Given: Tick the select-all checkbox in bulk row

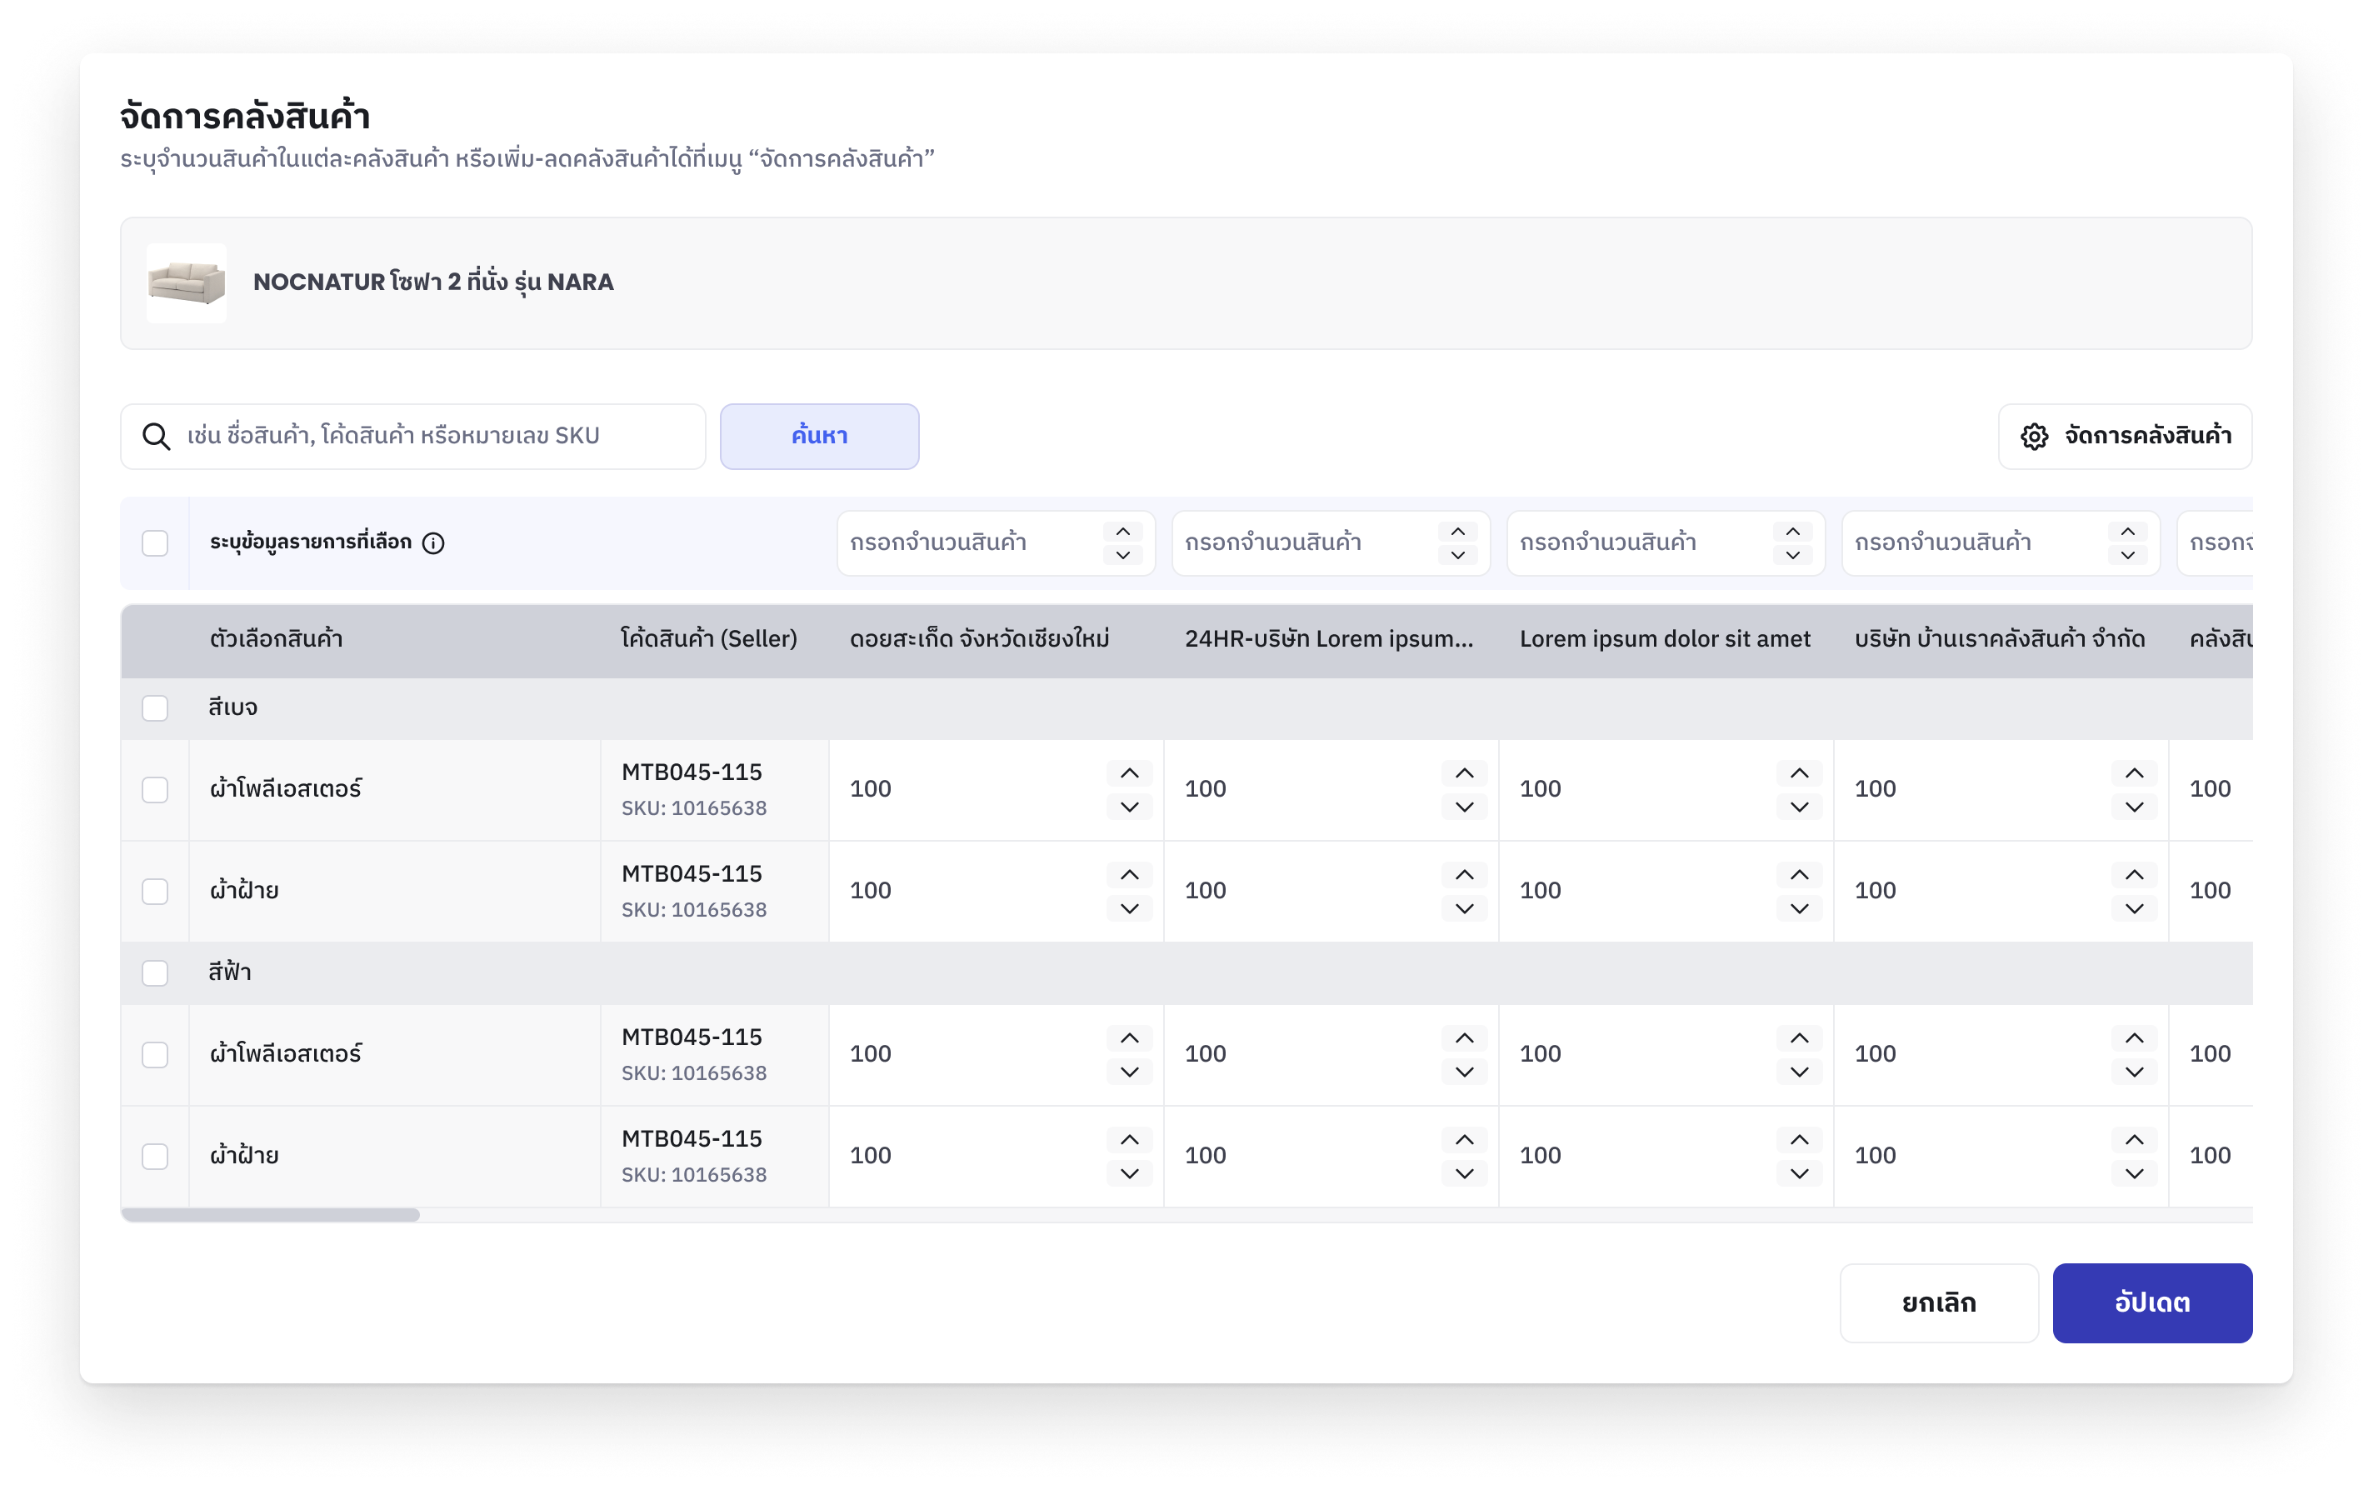Looking at the screenshot, I should click(155, 543).
